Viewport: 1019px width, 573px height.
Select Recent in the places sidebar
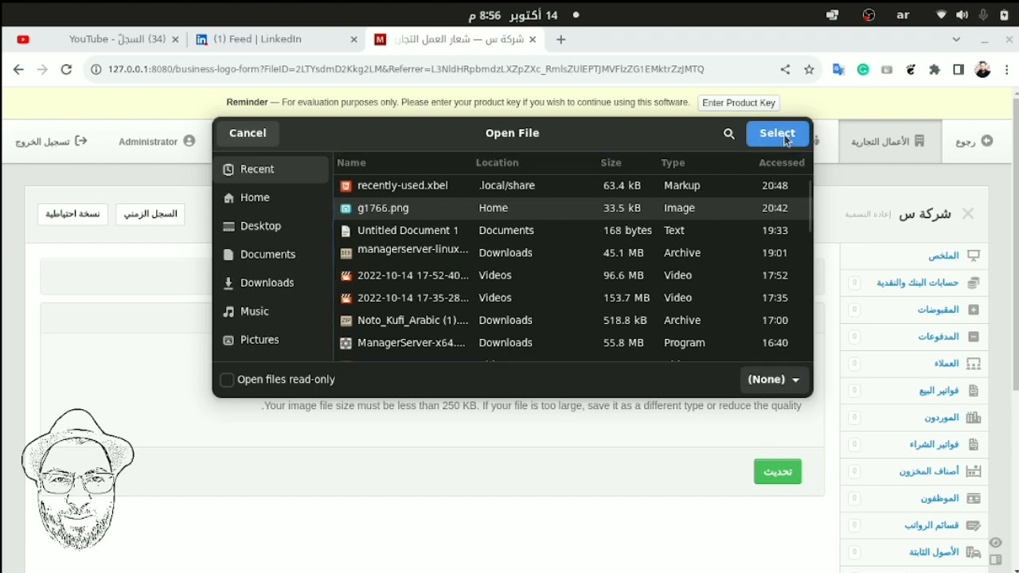[x=271, y=170]
